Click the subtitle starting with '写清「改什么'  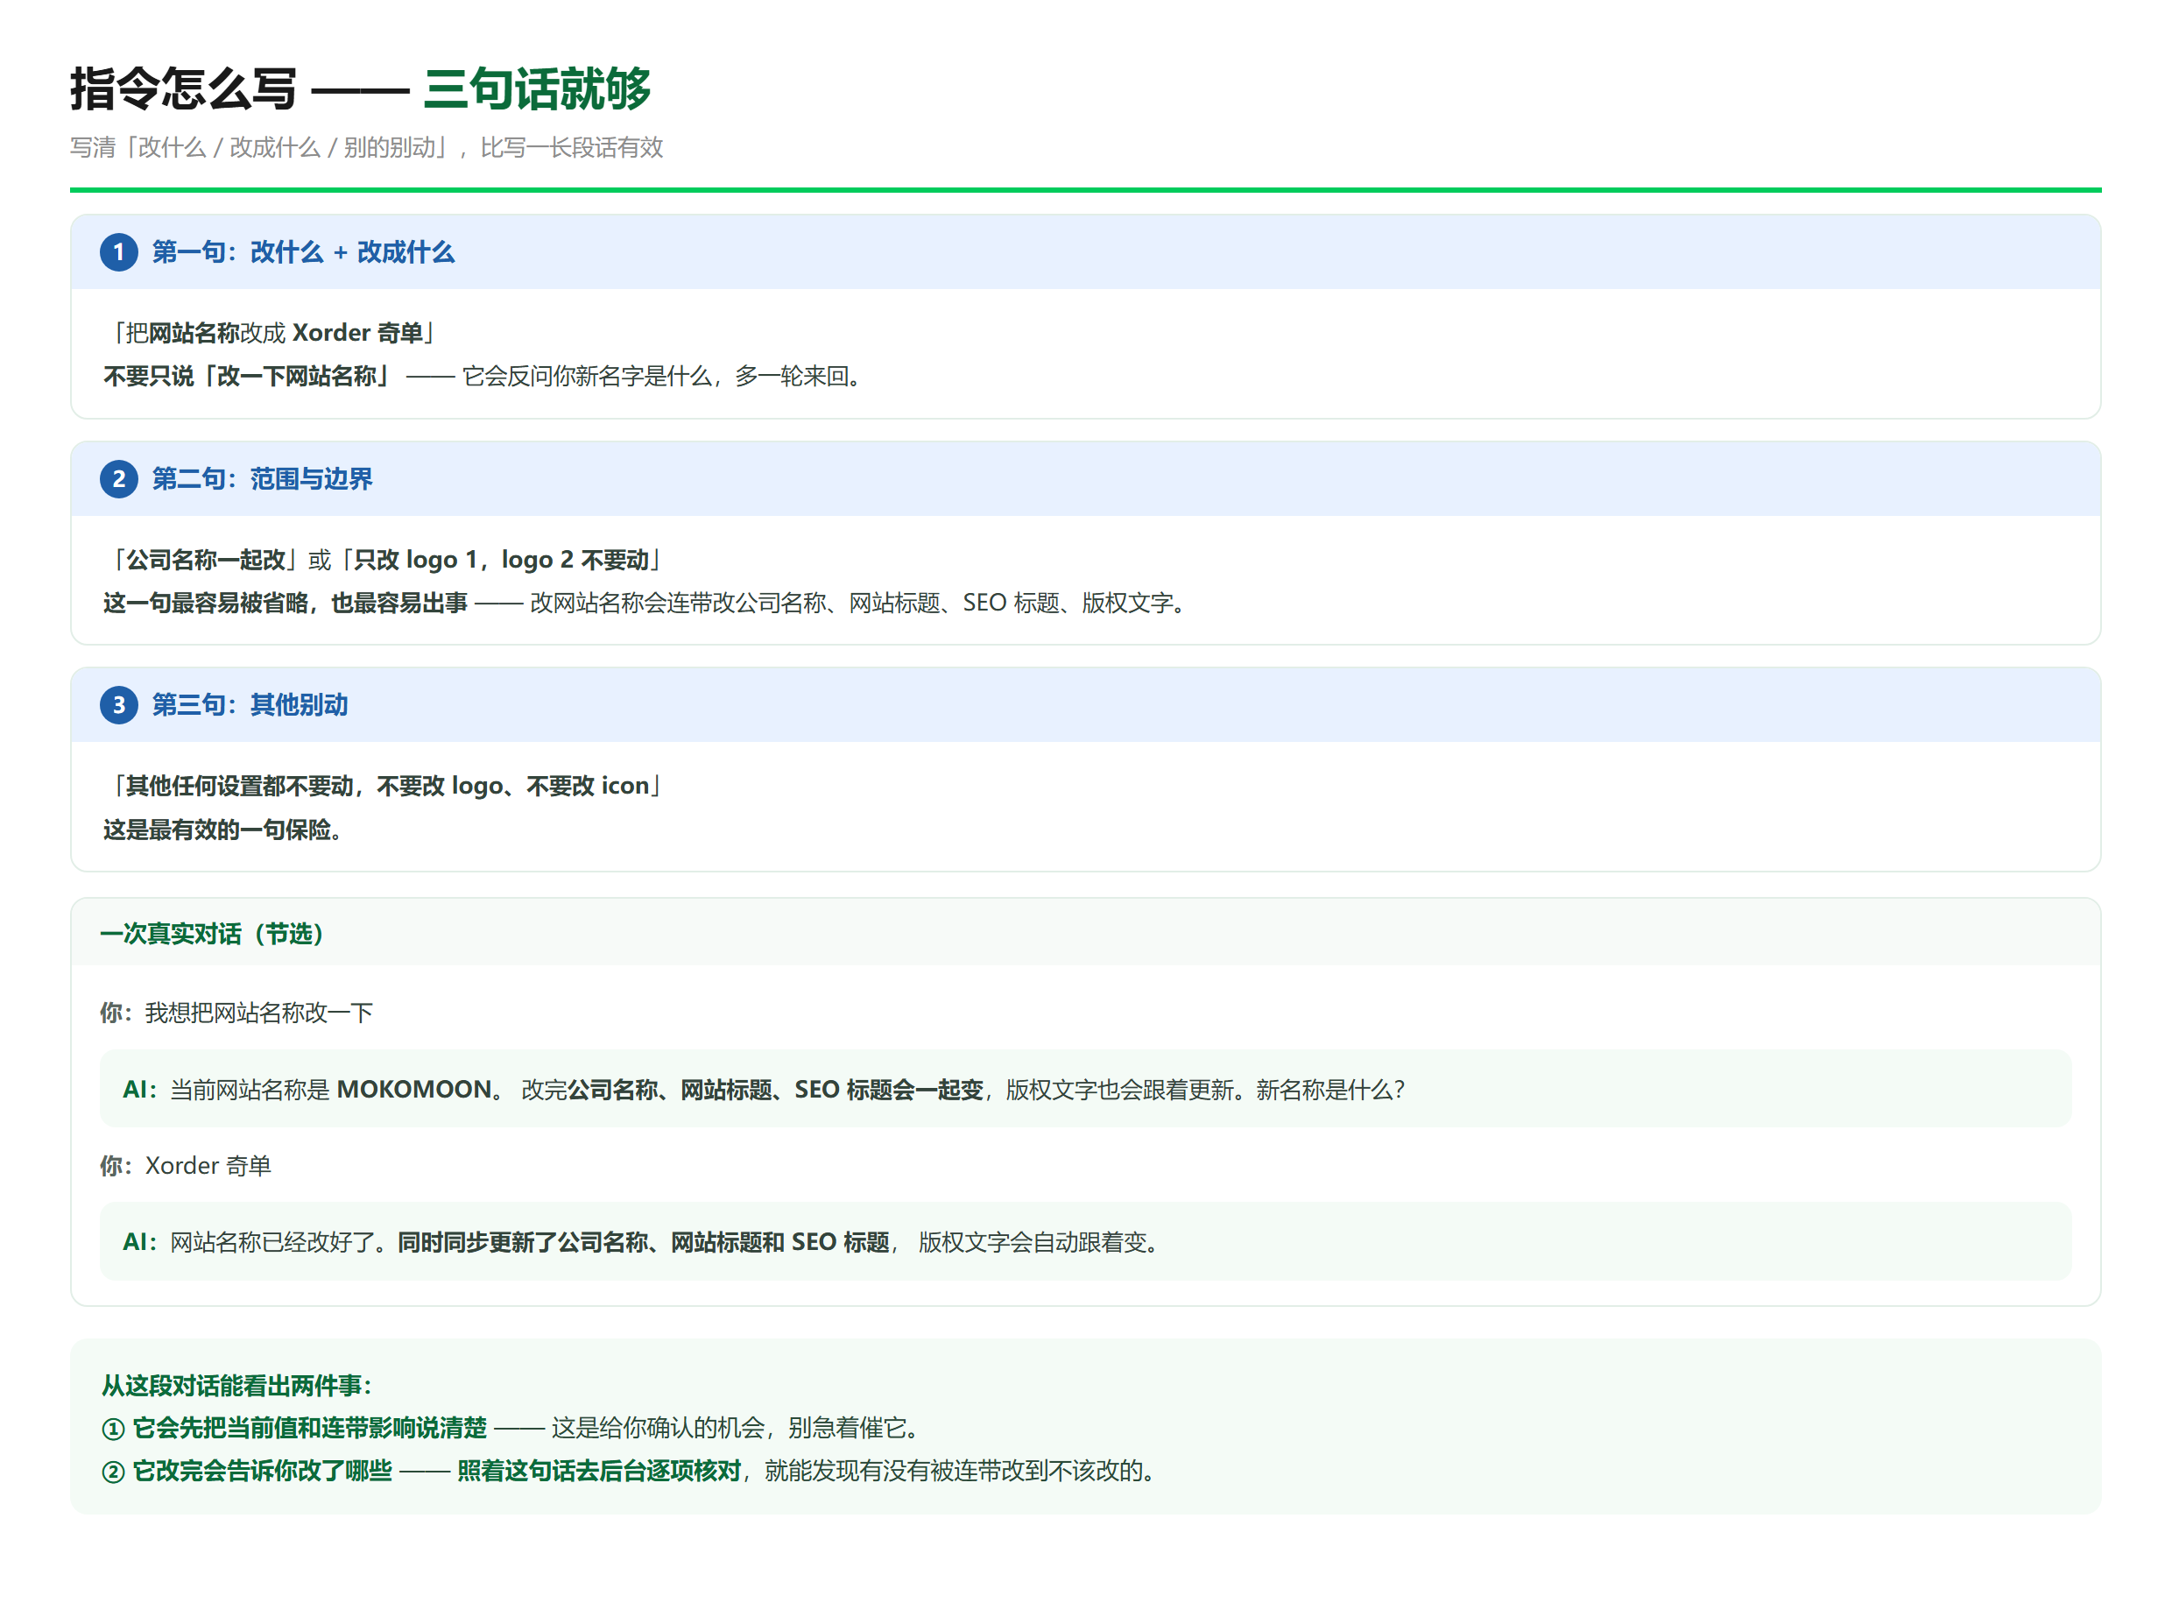[366, 147]
